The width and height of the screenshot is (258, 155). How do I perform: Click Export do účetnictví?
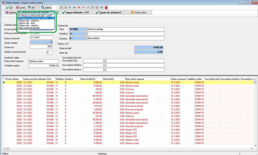click(x=108, y=13)
